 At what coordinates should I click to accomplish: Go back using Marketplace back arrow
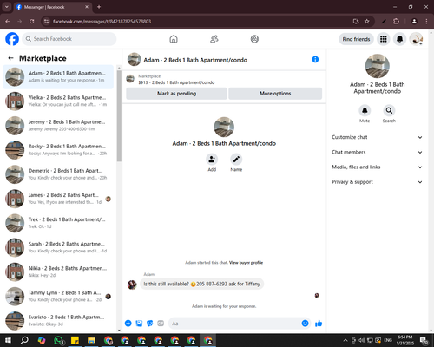11,58
